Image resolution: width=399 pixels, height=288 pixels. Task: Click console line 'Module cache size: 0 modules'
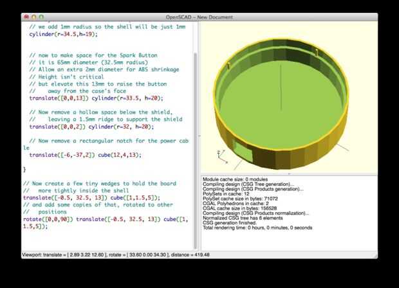click(x=235, y=179)
